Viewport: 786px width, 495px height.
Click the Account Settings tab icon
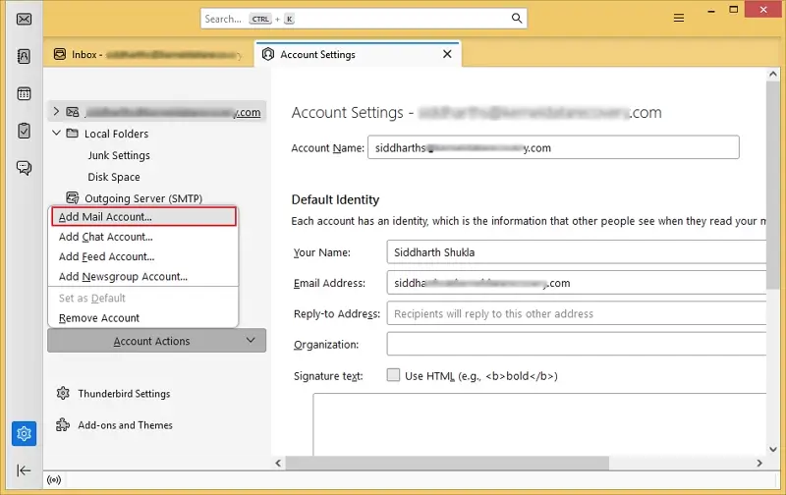(268, 54)
